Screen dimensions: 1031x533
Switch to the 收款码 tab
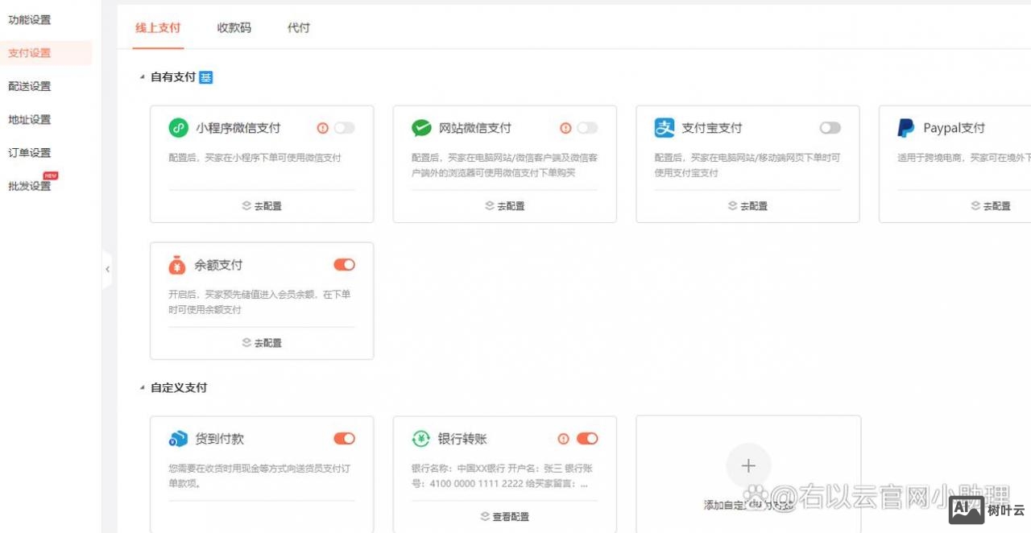[x=233, y=27]
